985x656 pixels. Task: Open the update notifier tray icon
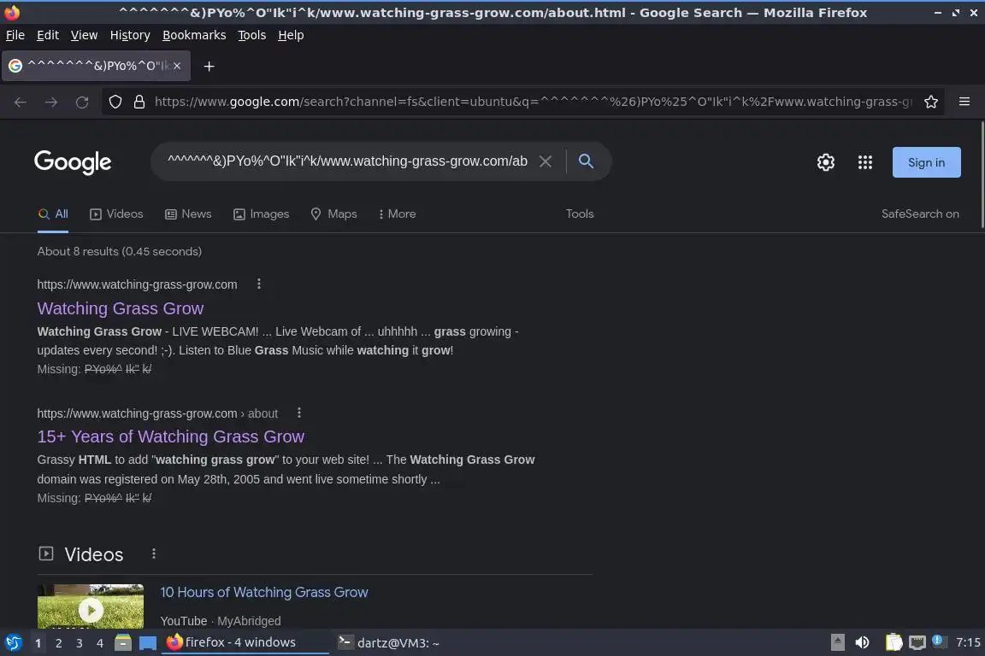(x=938, y=641)
